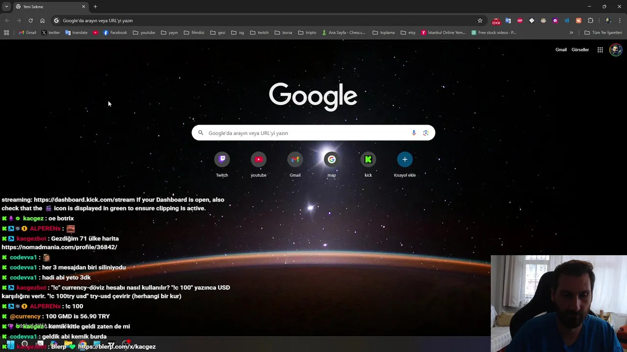Focus the Google search box

click(x=313, y=133)
